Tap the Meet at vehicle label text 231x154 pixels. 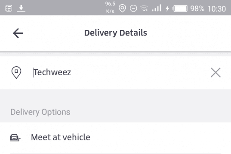(61, 137)
